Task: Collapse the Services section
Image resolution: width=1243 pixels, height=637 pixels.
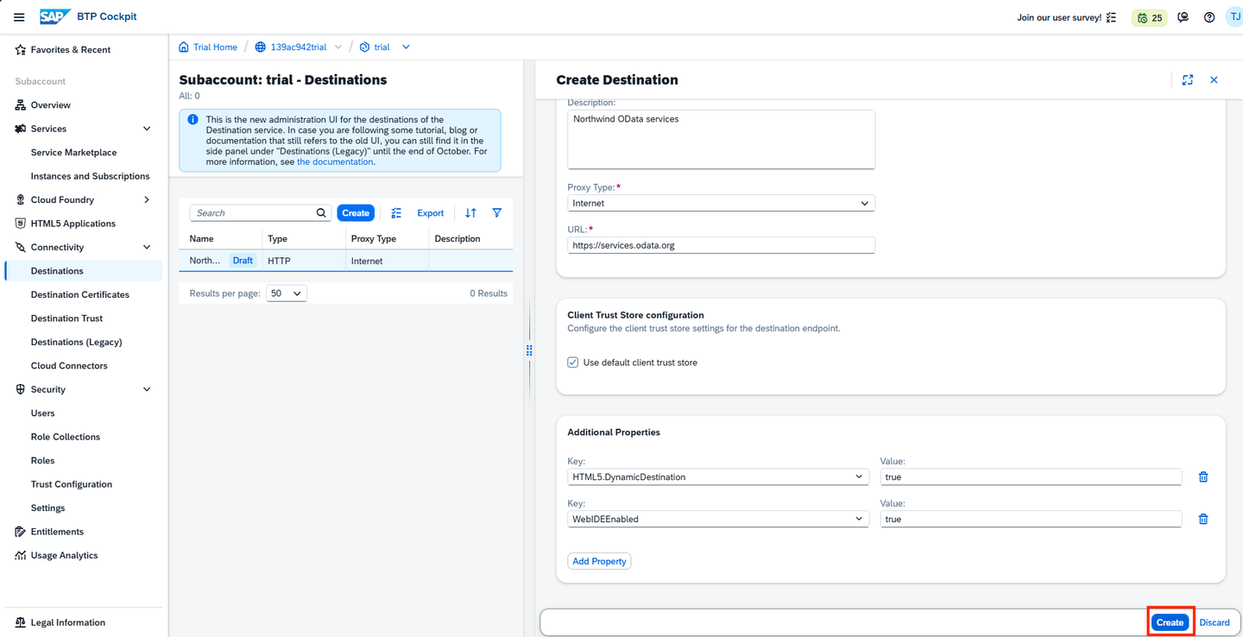Action: click(x=147, y=129)
